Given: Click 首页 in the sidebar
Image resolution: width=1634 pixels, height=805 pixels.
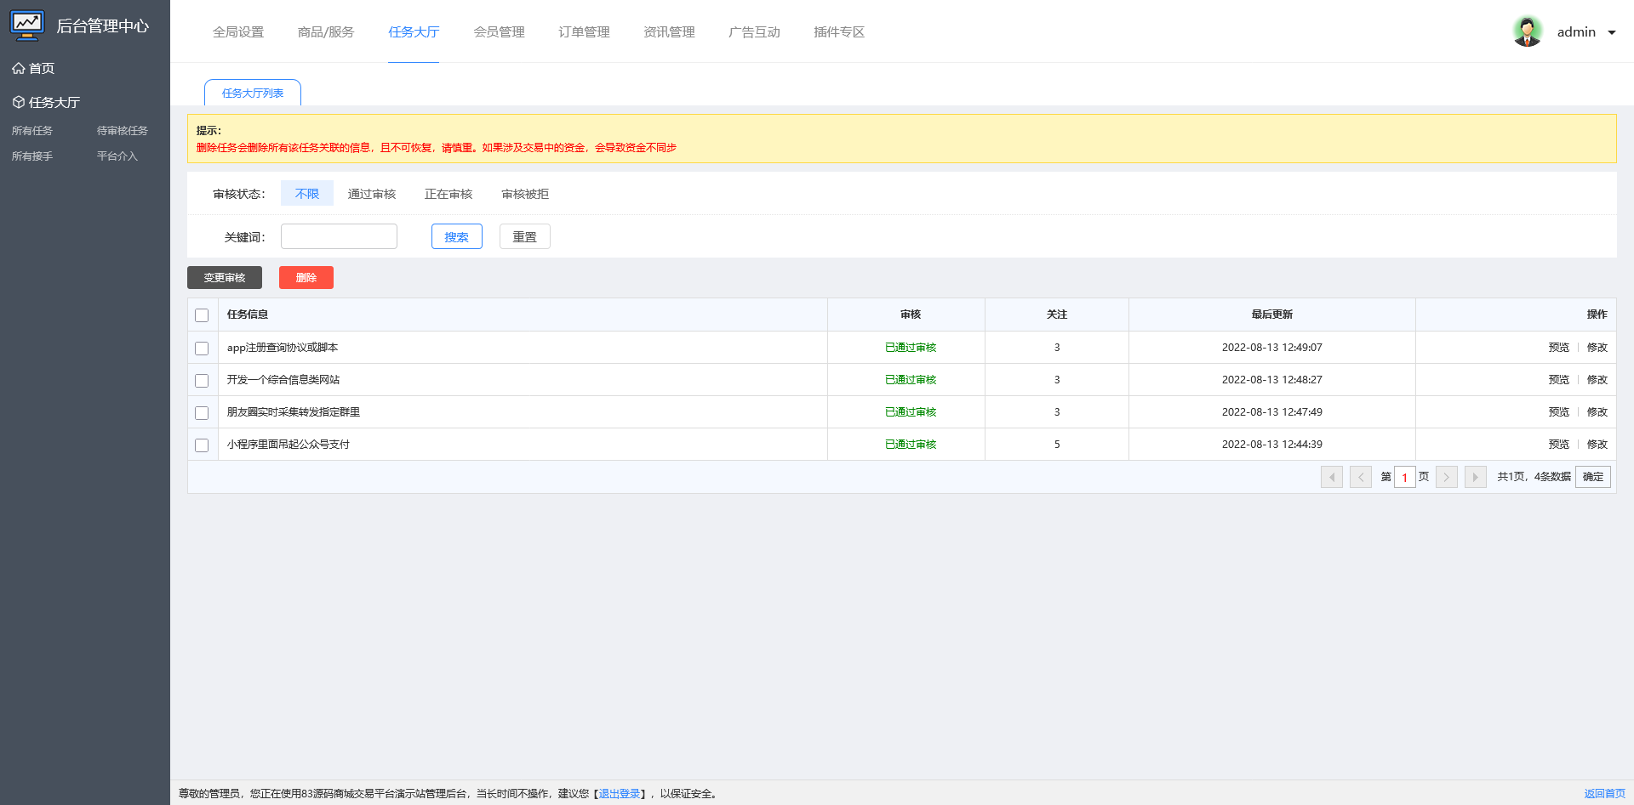Looking at the screenshot, I should tap(42, 68).
